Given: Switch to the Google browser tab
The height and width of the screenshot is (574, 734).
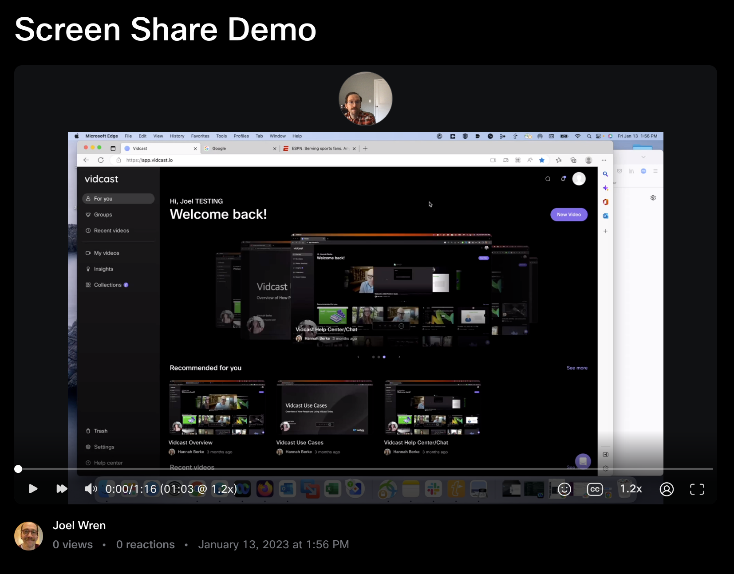Looking at the screenshot, I should (240, 149).
